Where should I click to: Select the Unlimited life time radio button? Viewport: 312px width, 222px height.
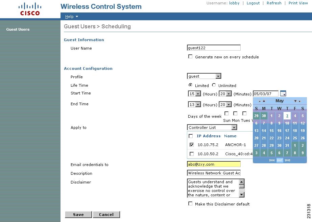coord(214,85)
